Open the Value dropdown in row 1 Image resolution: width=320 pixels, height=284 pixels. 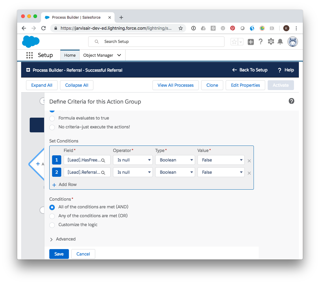click(221, 160)
